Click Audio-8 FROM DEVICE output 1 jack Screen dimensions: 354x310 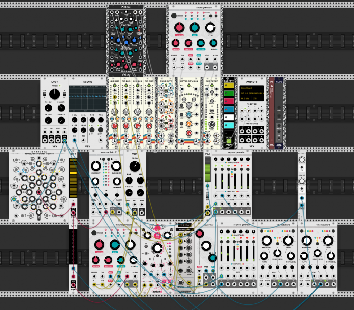coord(242,131)
